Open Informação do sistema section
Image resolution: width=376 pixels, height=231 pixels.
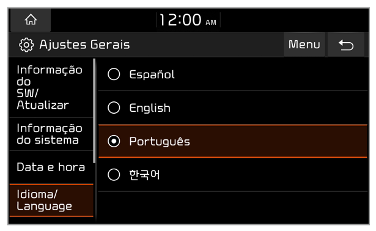(51, 134)
